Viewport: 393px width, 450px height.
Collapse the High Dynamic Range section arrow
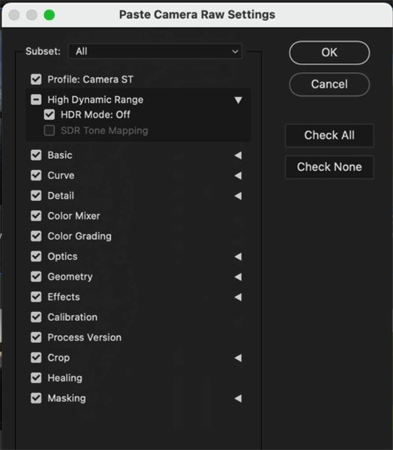(238, 100)
